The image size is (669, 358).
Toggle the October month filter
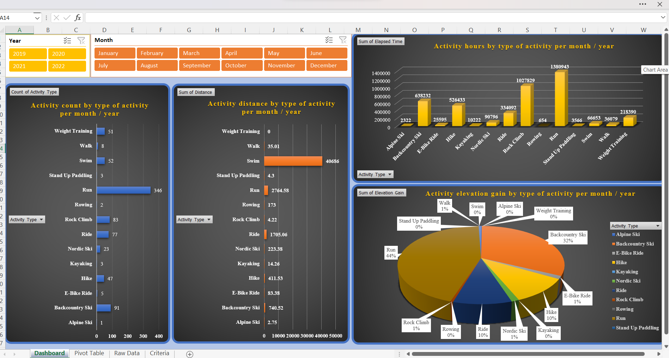[x=242, y=66]
